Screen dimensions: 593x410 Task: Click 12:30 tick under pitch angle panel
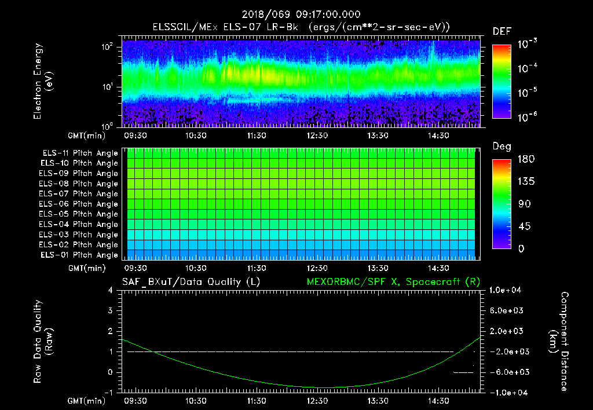tap(317, 268)
